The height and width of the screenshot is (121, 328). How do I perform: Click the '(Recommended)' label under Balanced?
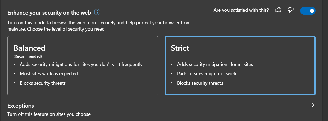(28, 56)
